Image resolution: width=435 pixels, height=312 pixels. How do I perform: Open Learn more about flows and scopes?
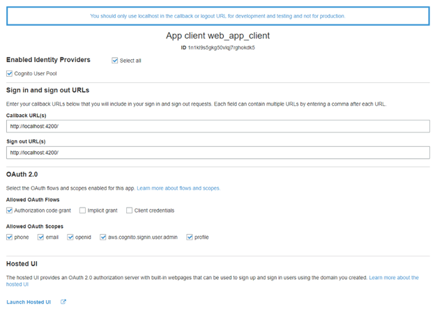(178, 188)
